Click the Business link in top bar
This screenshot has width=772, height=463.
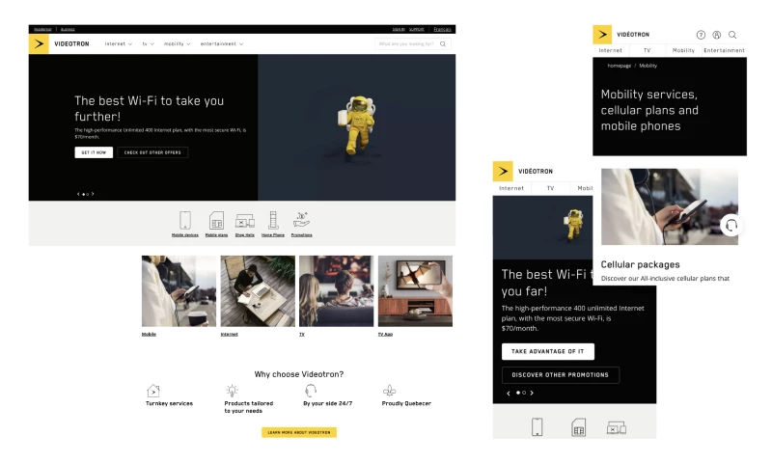[68, 30]
